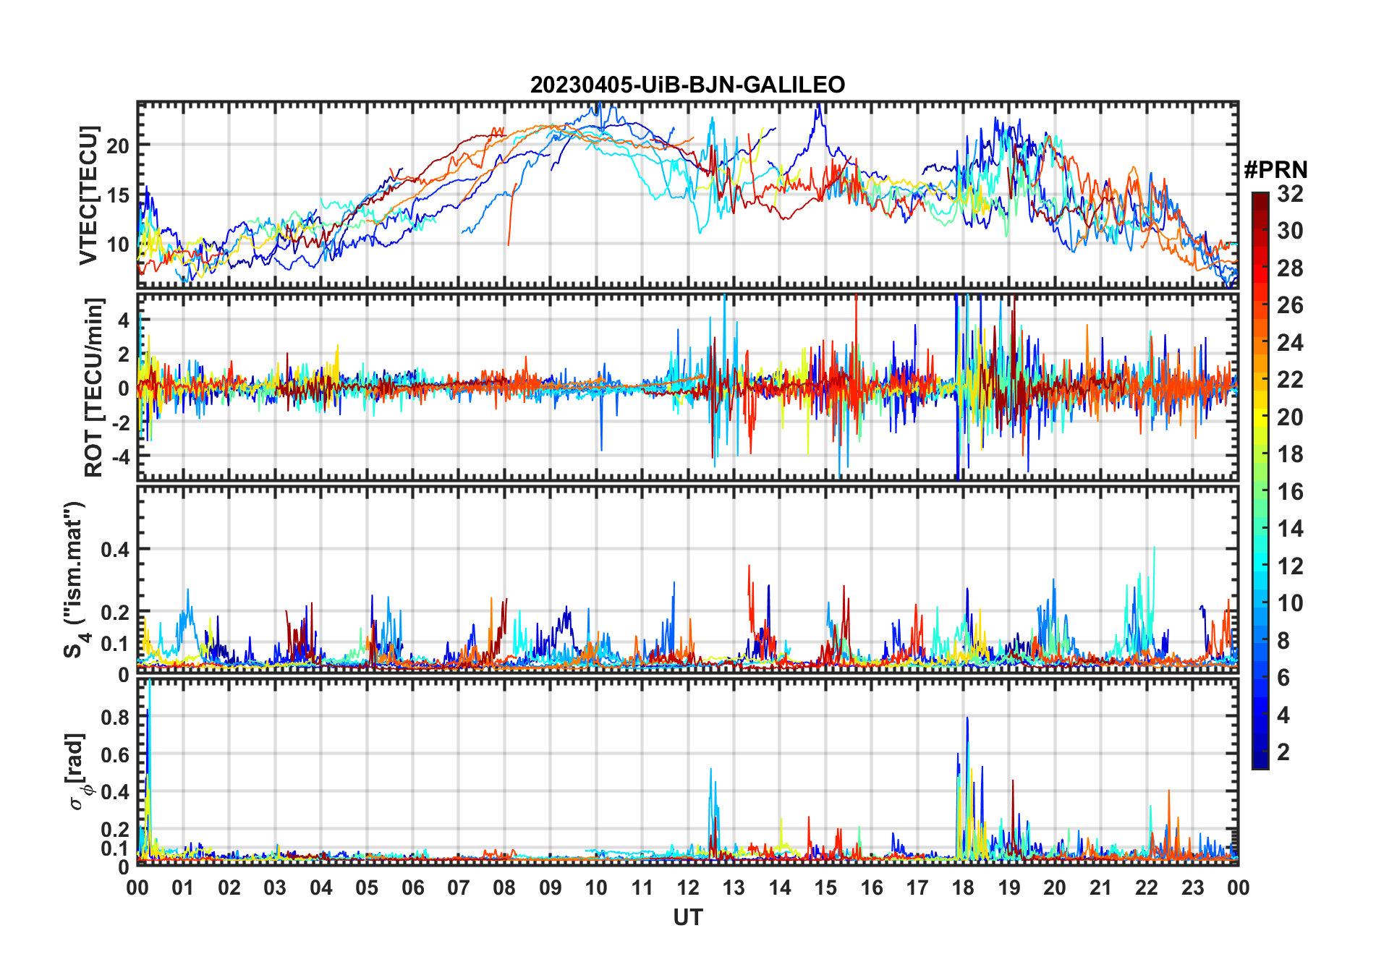
Task: Click the PRN colorbar strip
Action: (1260, 480)
